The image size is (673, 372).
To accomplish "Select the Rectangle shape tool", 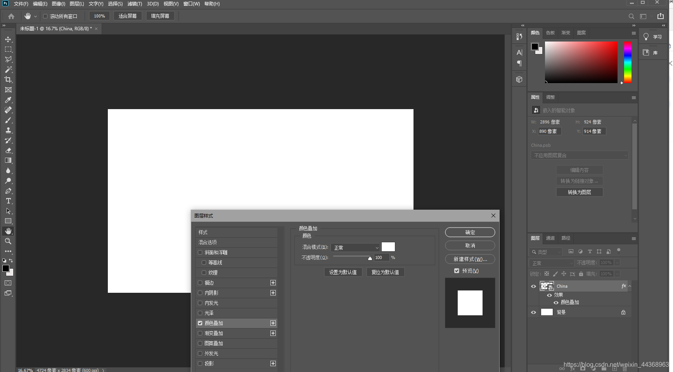I will click(x=8, y=221).
